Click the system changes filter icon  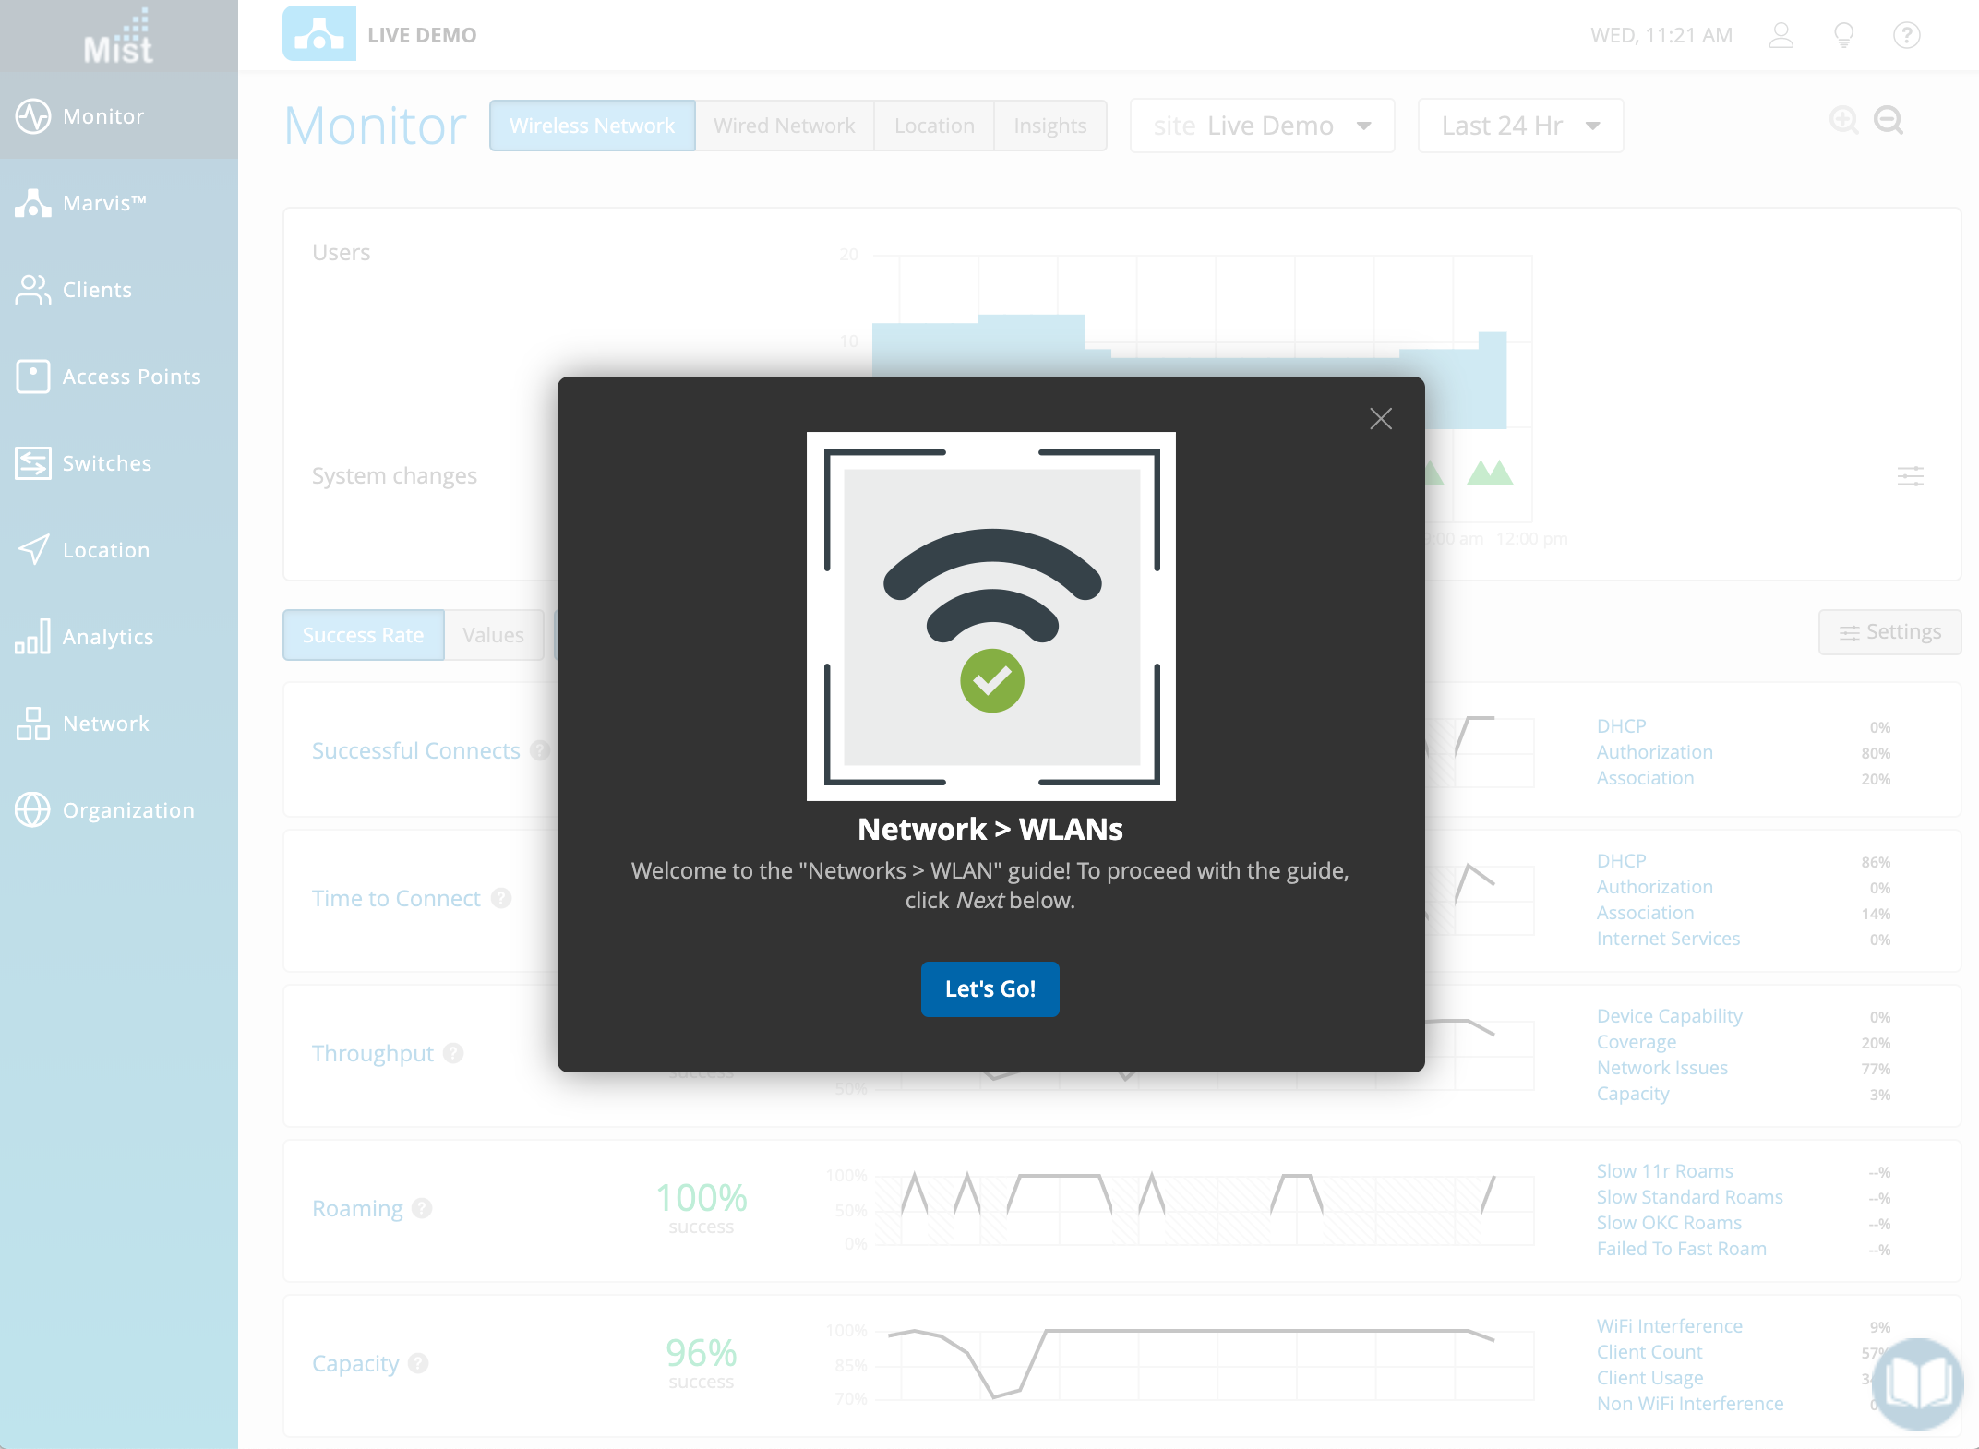point(1910,476)
